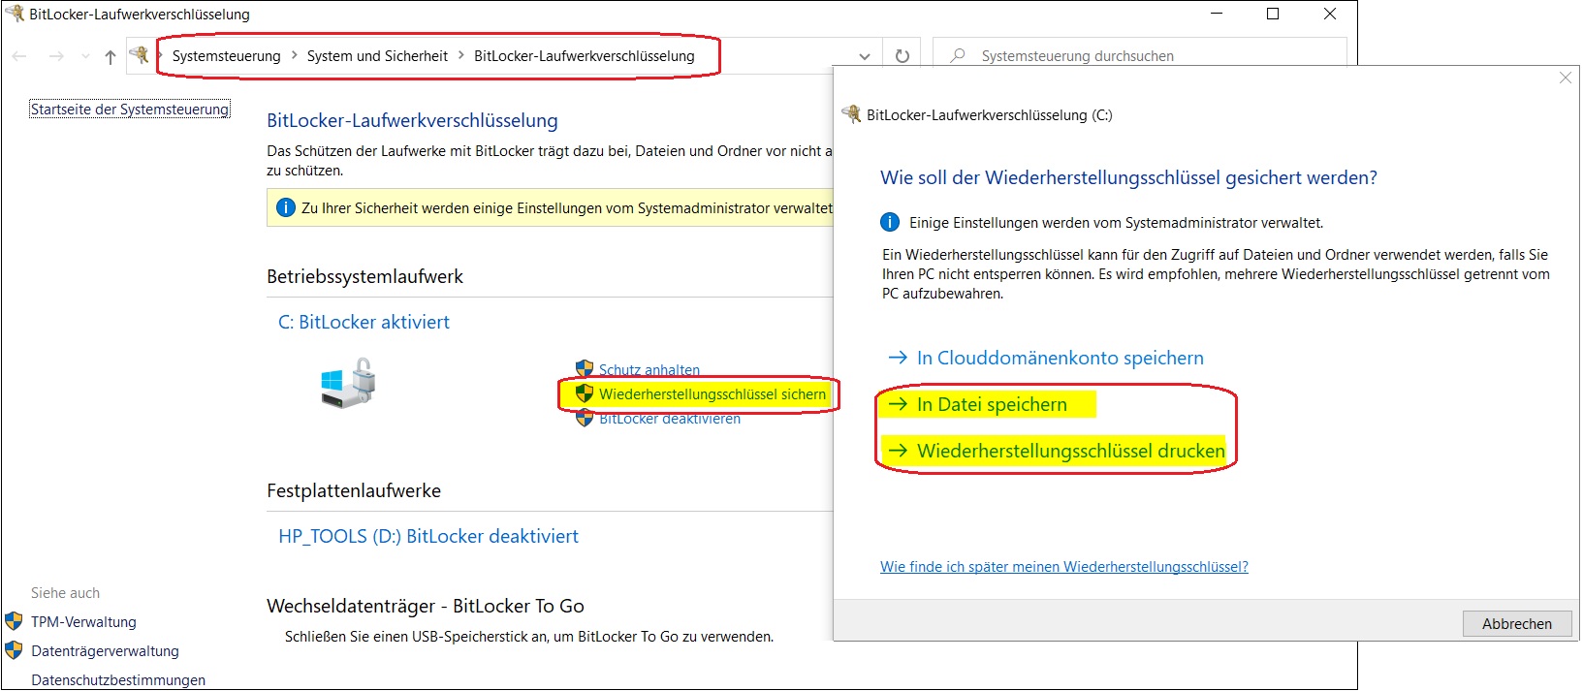Click the shield icon beside TPM-Verwaltung

coord(14,621)
